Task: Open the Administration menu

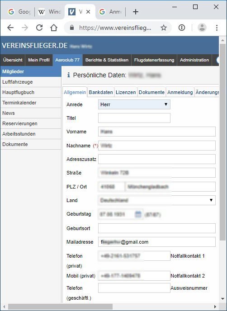Action: pyautogui.click(x=194, y=60)
